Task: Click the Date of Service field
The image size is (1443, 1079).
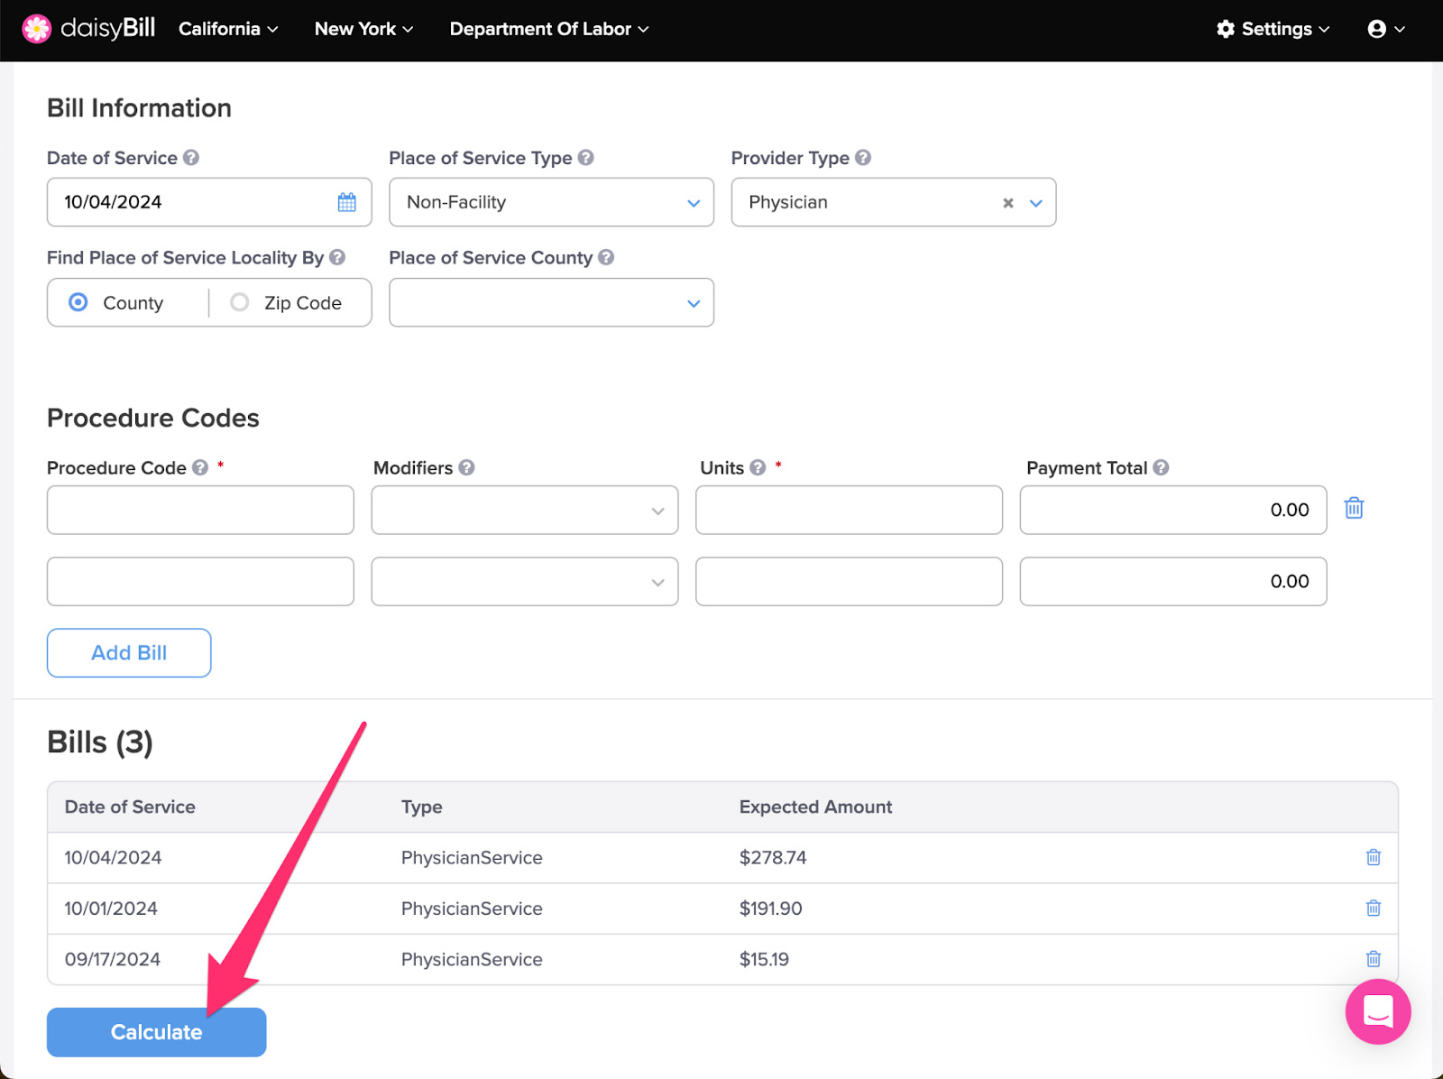Action: (x=209, y=202)
